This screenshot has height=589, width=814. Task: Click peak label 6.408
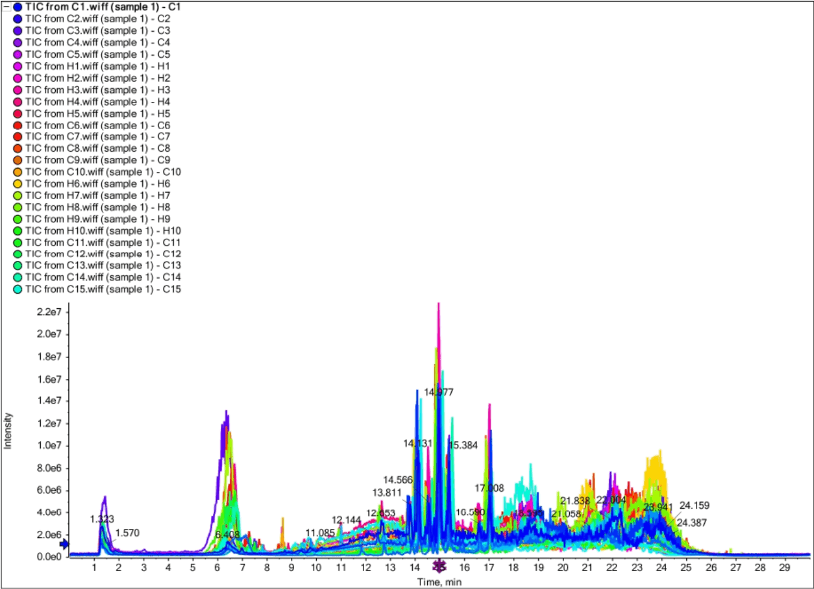click(x=227, y=534)
